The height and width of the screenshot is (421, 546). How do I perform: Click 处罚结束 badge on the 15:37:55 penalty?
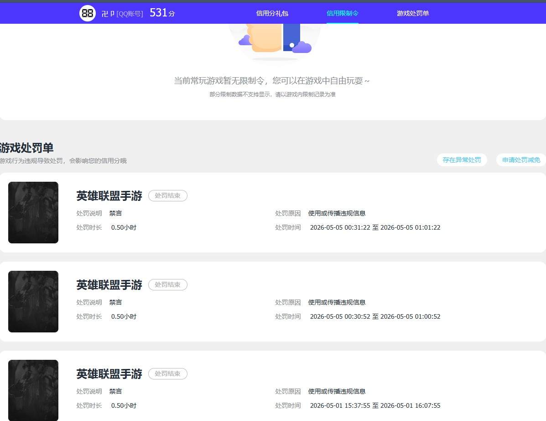(x=168, y=374)
